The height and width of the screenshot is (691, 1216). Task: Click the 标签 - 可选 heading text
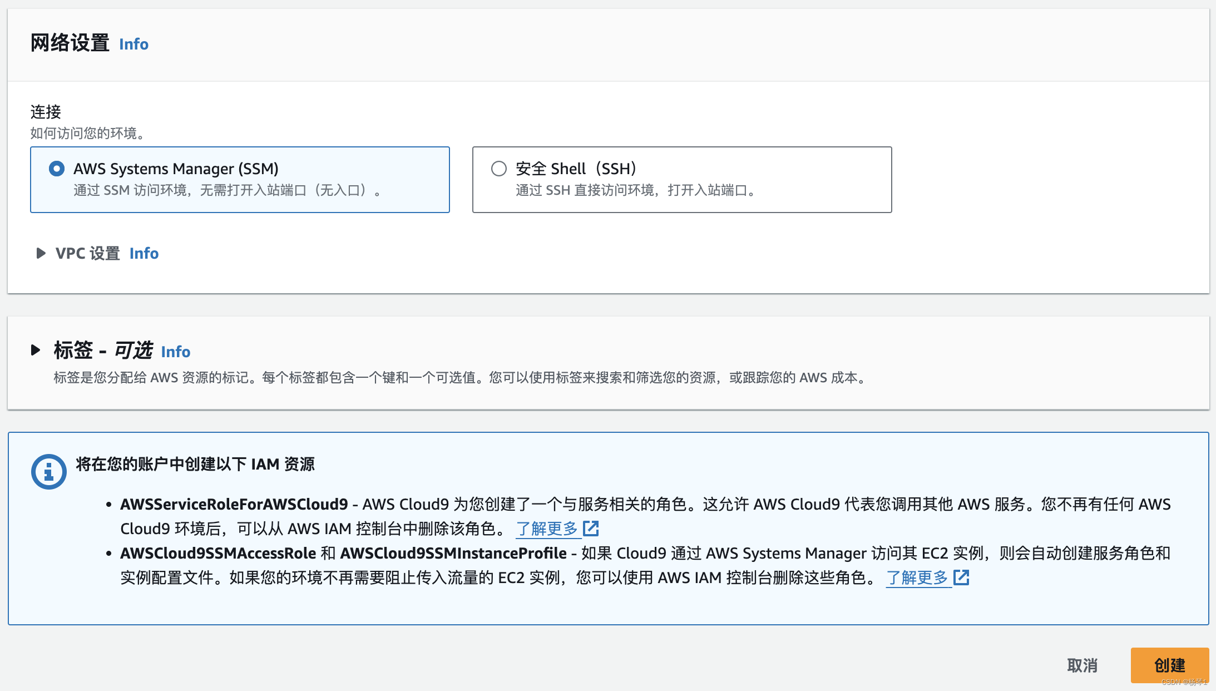click(x=103, y=351)
